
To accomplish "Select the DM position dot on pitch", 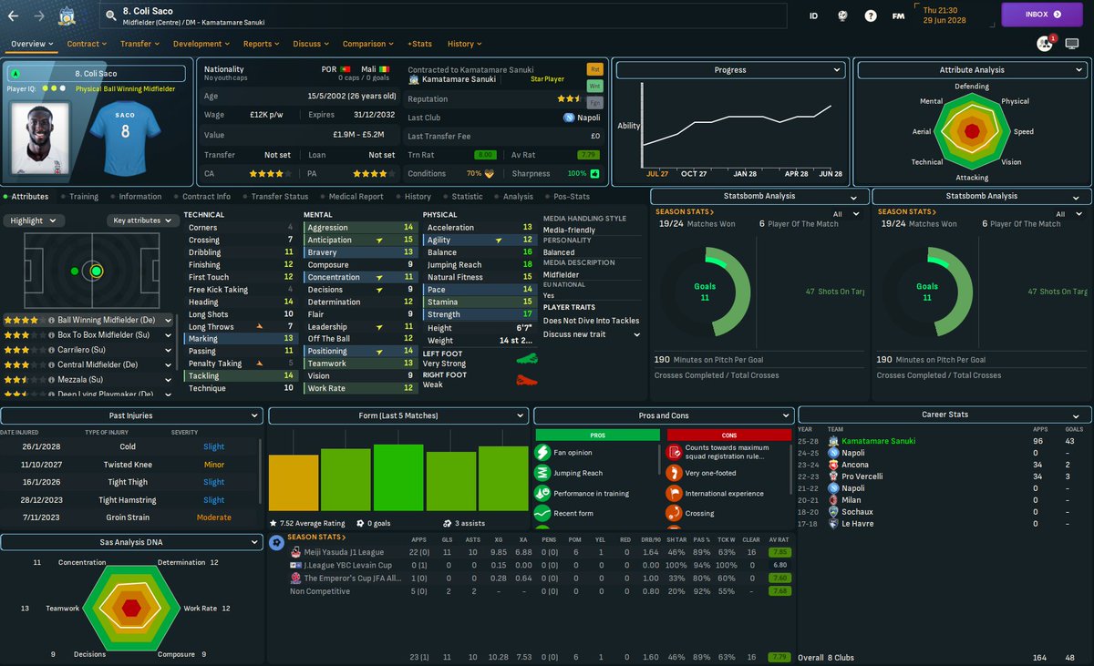I will [x=75, y=271].
